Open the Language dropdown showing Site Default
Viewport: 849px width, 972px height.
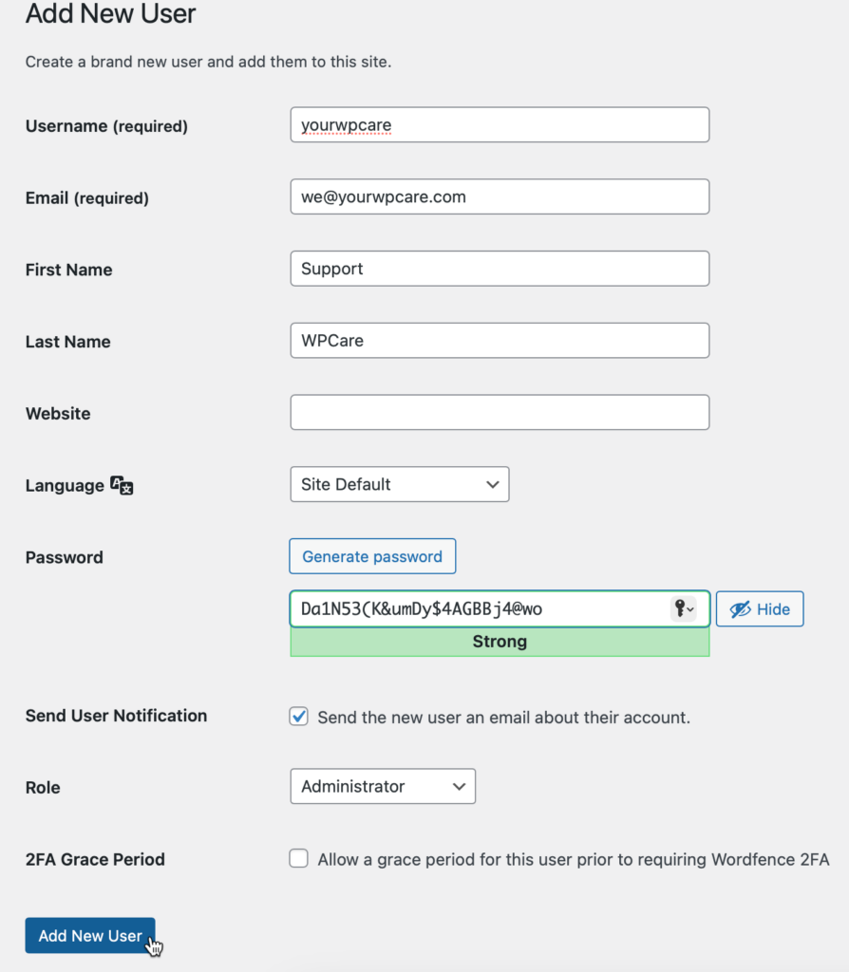[x=399, y=484]
